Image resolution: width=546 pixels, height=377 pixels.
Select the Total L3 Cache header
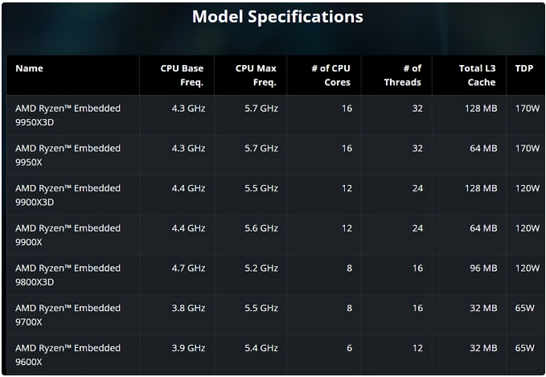point(478,75)
